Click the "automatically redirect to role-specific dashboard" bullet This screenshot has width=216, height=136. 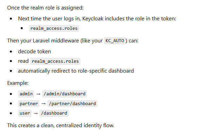tap(76, 71)
